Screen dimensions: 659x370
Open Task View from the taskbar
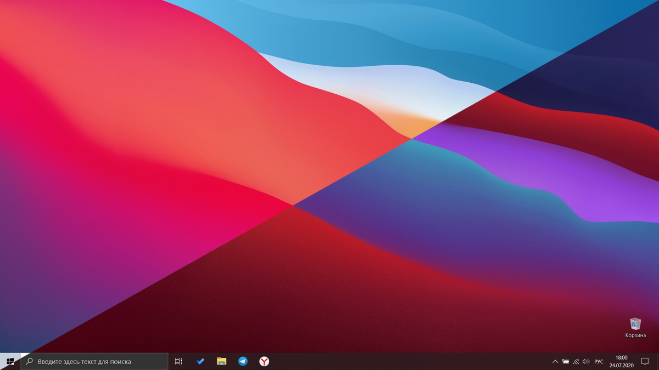click(x=178, y=361)
